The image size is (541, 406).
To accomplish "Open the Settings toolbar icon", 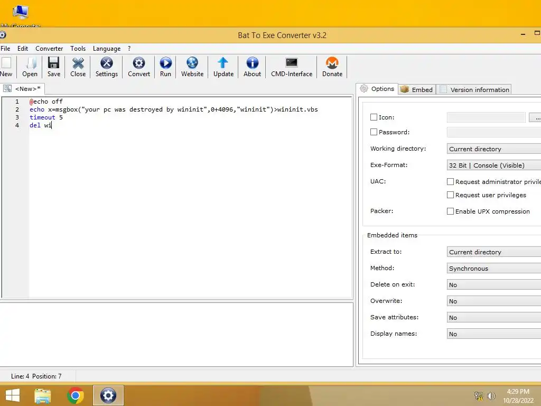I will pyautogui.click(x=107, y=67).
